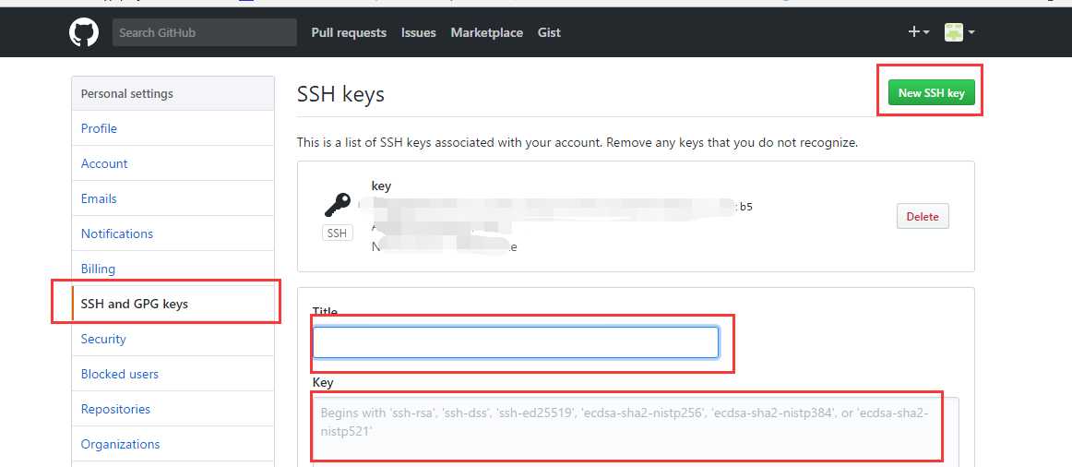Go to Pull requests in the header
This screenshot has width=1072, height=467.
(x=349, y=32)
